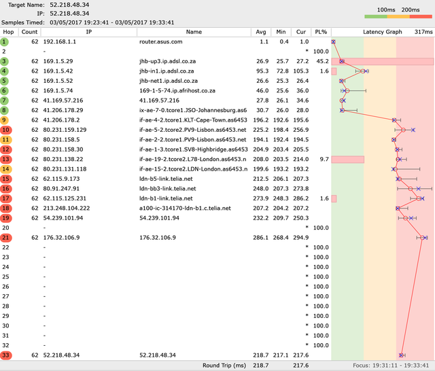Sort by the Avg column header
The image size is (435, 371).
261,32
